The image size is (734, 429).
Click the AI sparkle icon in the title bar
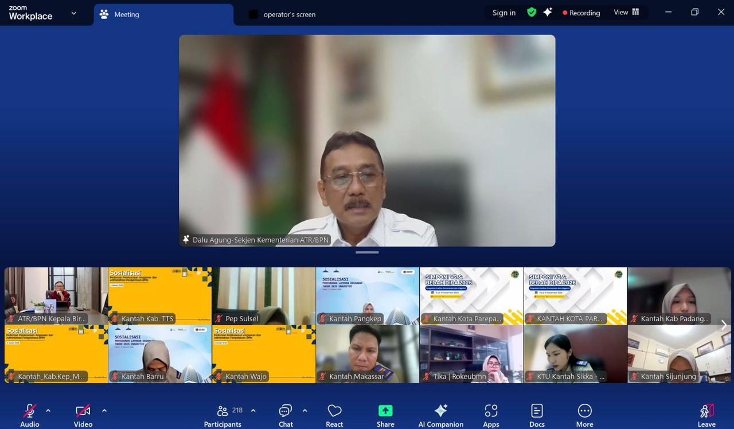tap(548, 13)
